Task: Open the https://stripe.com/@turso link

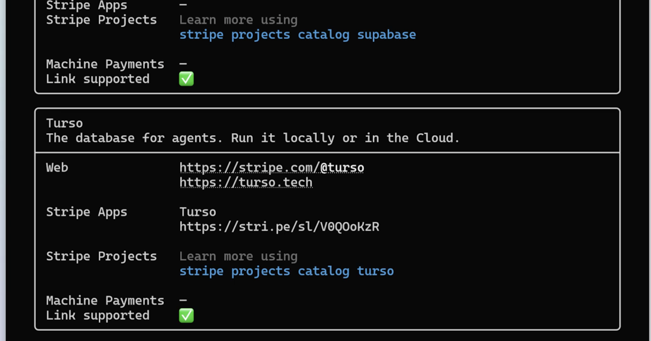Action: 272,168
